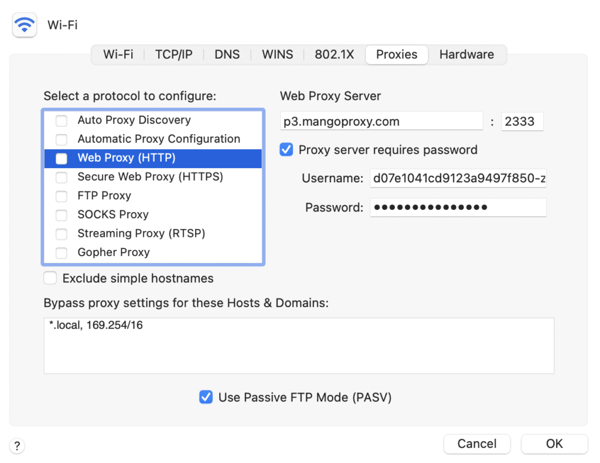Click the Wi-Fi network icon

click(x=25, y=25)
